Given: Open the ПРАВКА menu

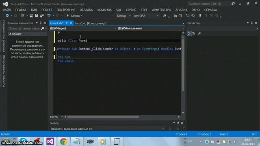Looking at the screenshot, I should pos(21,10).
